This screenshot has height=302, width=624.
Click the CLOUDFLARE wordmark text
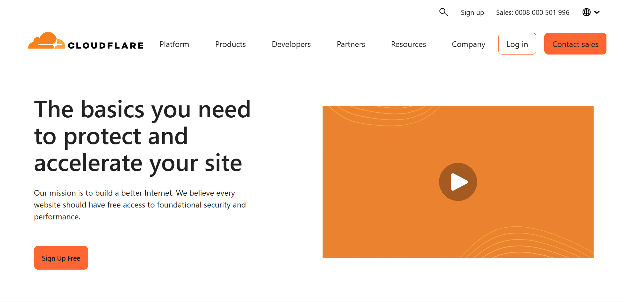(x=106, y=45)
